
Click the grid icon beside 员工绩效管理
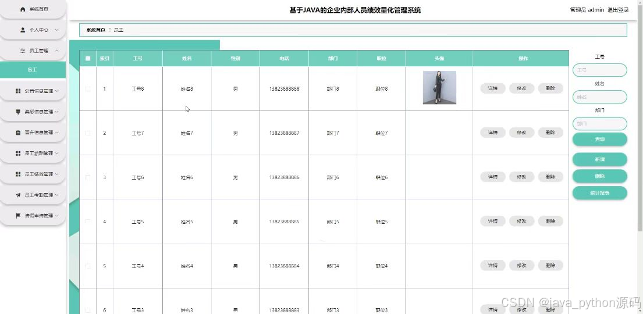(x=18, y=174)
